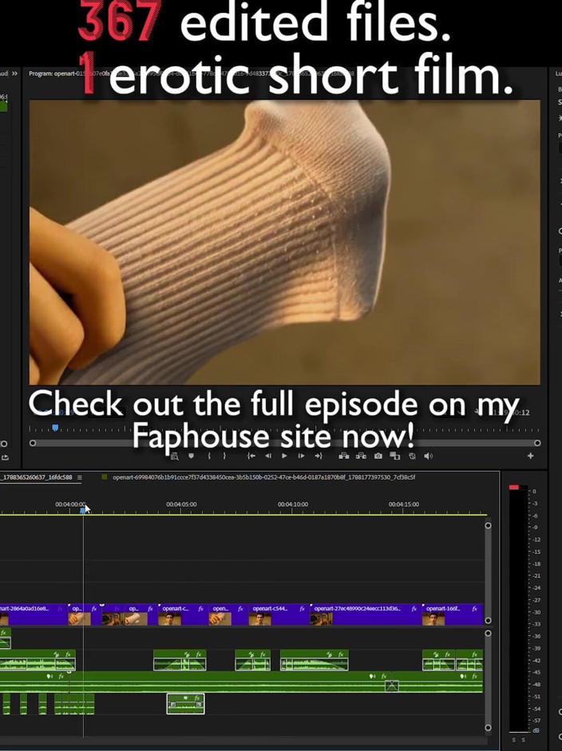This screenshot has height=751, width=562.
Task: Jump to the Out point
Action: click(x=319, y=456)
